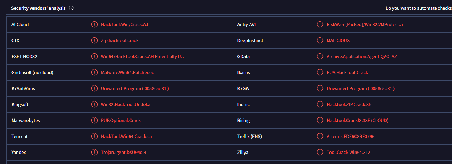Click the alert icon beside Tool.Crack.Win64.312
This screenshot has height=164, width=452.
(320, 152)
